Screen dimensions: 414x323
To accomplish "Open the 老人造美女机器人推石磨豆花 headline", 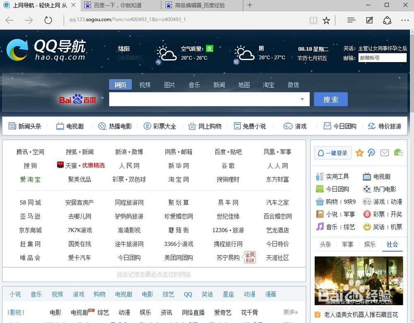I will pos(361,315).
